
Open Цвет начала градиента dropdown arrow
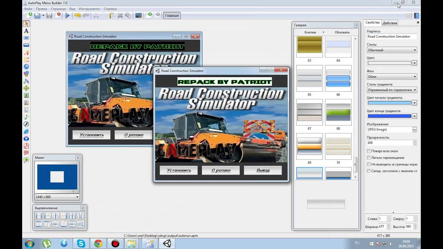point(415,103)
